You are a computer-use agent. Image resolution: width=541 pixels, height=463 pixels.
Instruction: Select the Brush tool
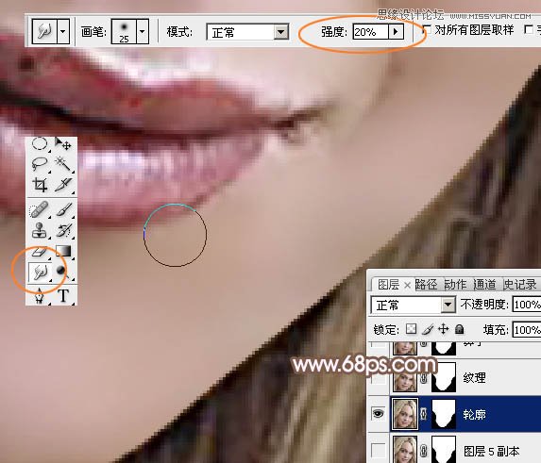63,209
